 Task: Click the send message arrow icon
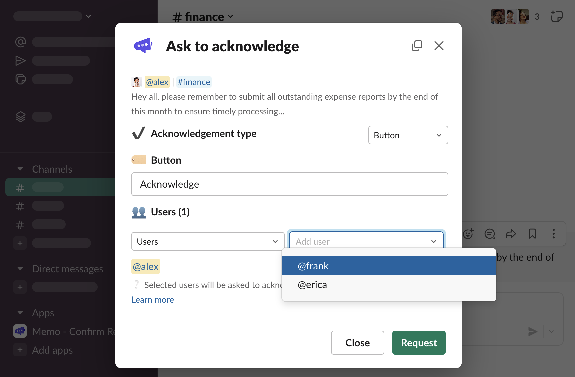[533, 331]
